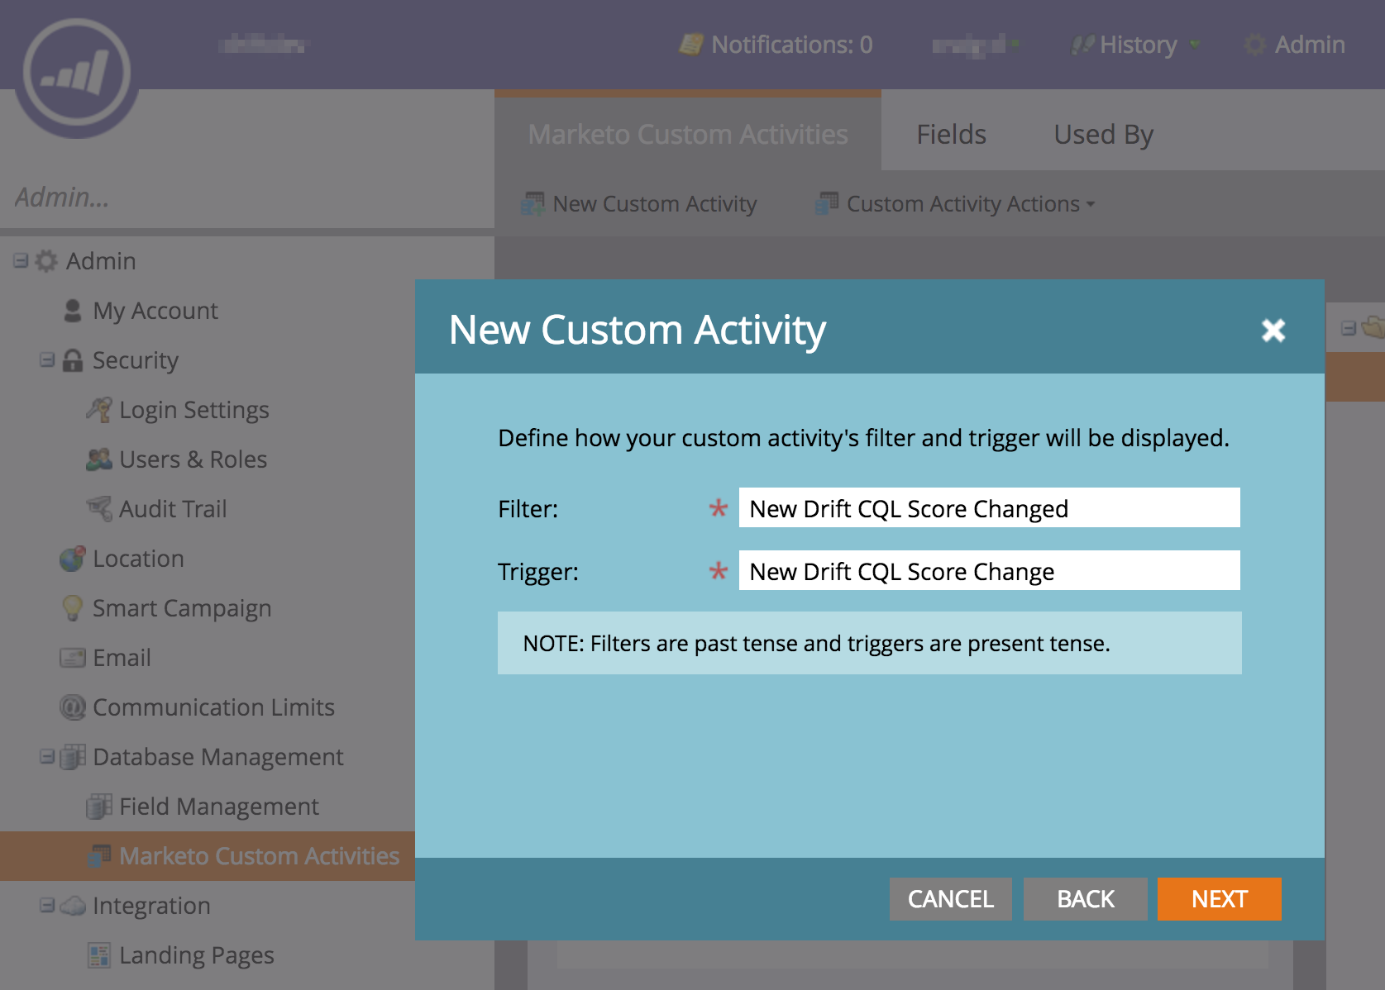Click the Integration cloud icon

(x=73, y=906)
